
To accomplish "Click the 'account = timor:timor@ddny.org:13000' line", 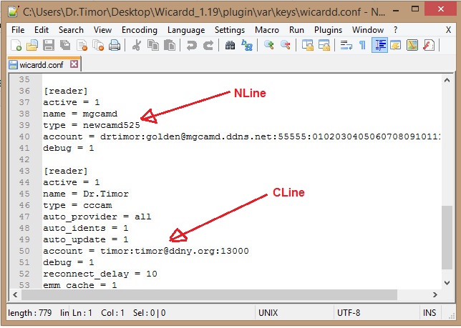I will tap(146, 251).
